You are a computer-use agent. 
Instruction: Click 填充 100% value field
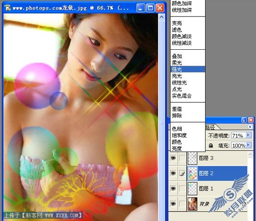(238, 145)
